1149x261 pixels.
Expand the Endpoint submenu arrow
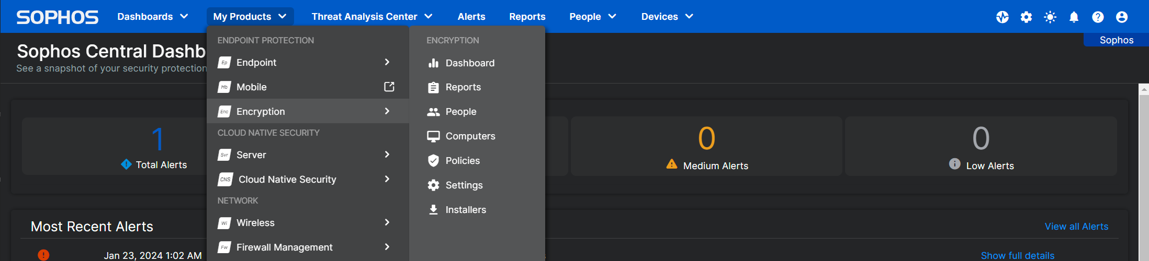(387, 62)
